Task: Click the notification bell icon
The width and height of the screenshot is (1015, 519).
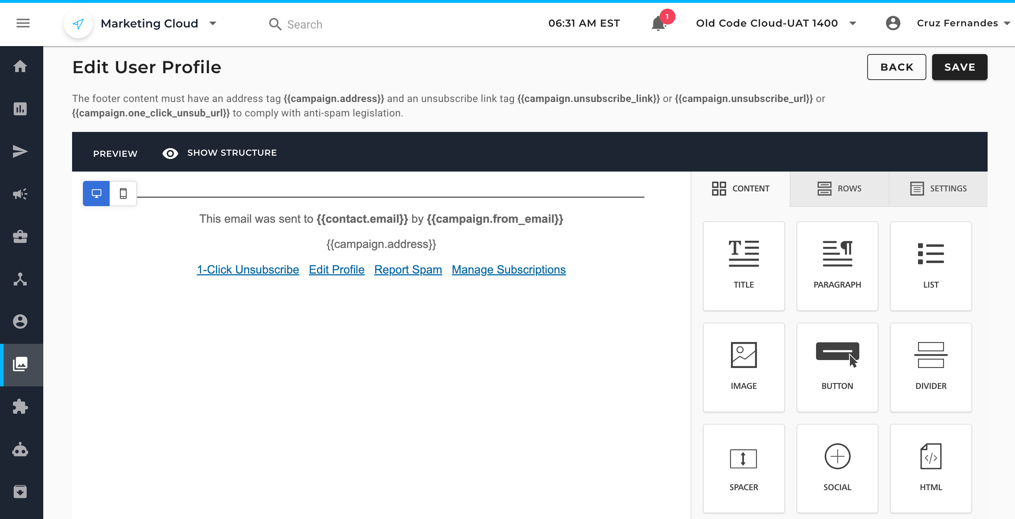Action: point(658,24)
